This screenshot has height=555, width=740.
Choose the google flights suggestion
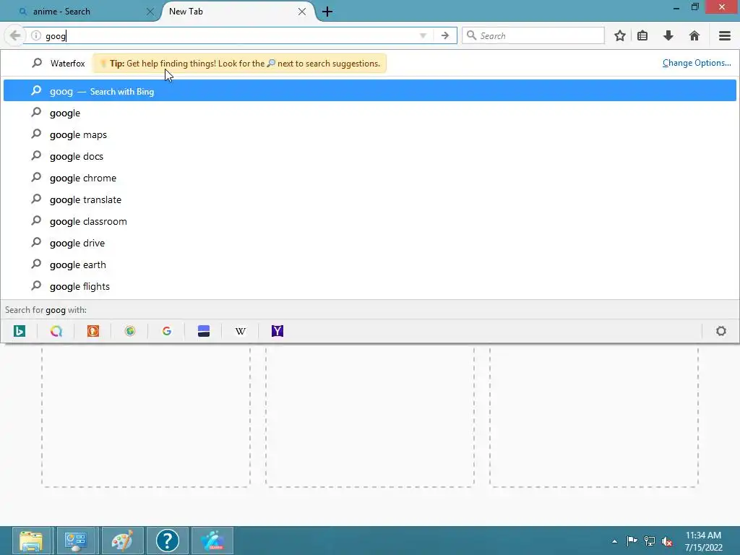[x=369, y=286]
